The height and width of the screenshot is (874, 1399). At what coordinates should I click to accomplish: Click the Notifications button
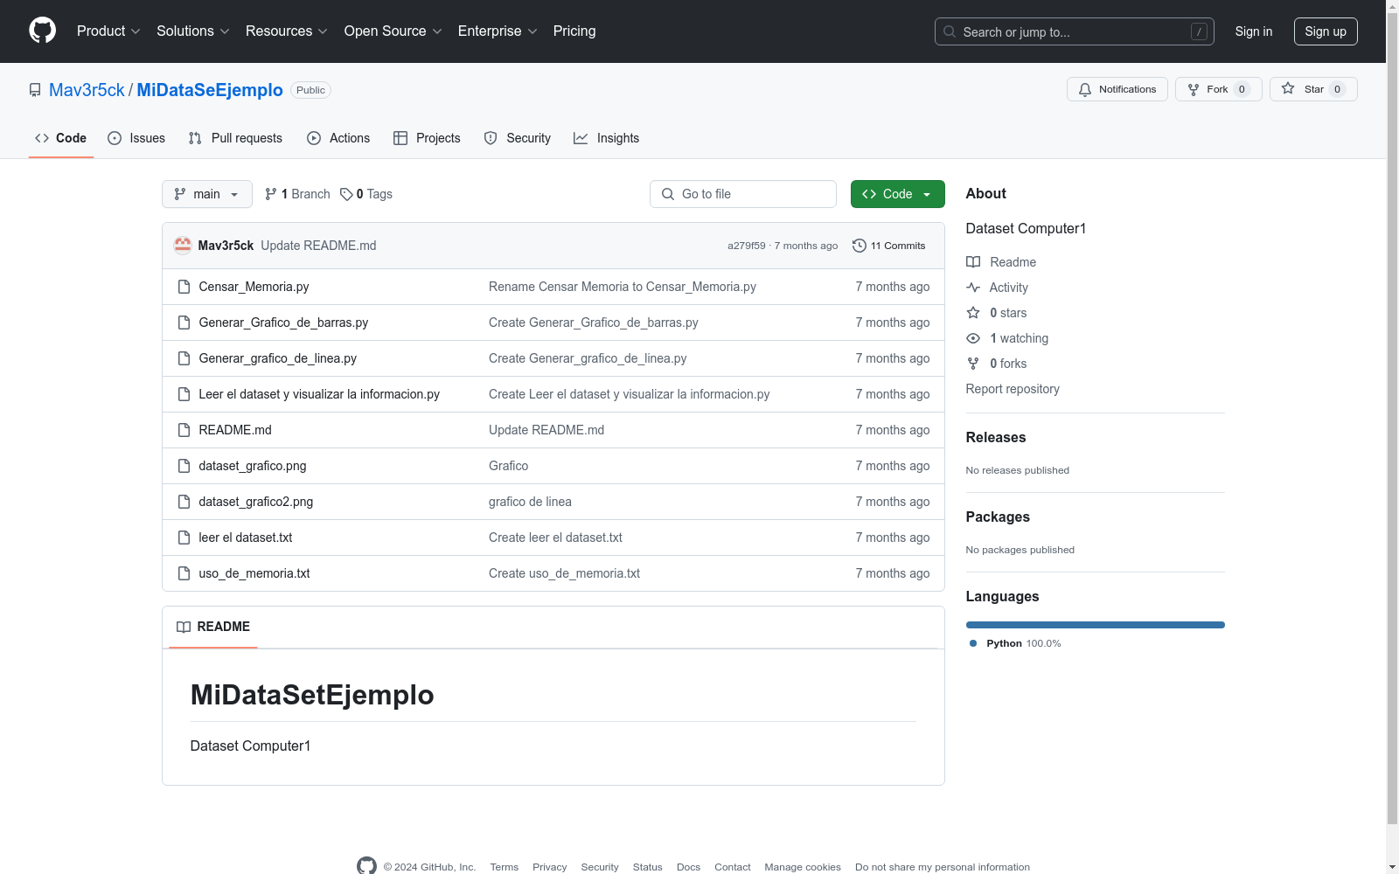[1117, 89]
